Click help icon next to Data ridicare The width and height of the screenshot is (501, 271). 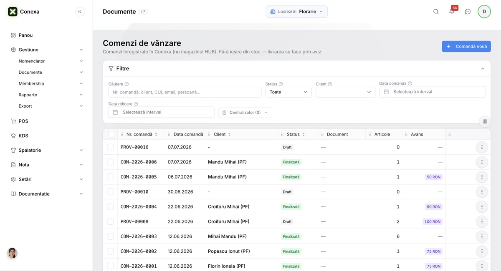136,104
